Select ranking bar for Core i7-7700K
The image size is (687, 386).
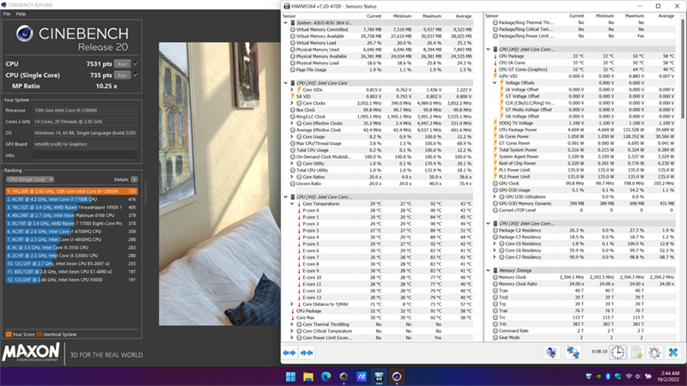71,199
